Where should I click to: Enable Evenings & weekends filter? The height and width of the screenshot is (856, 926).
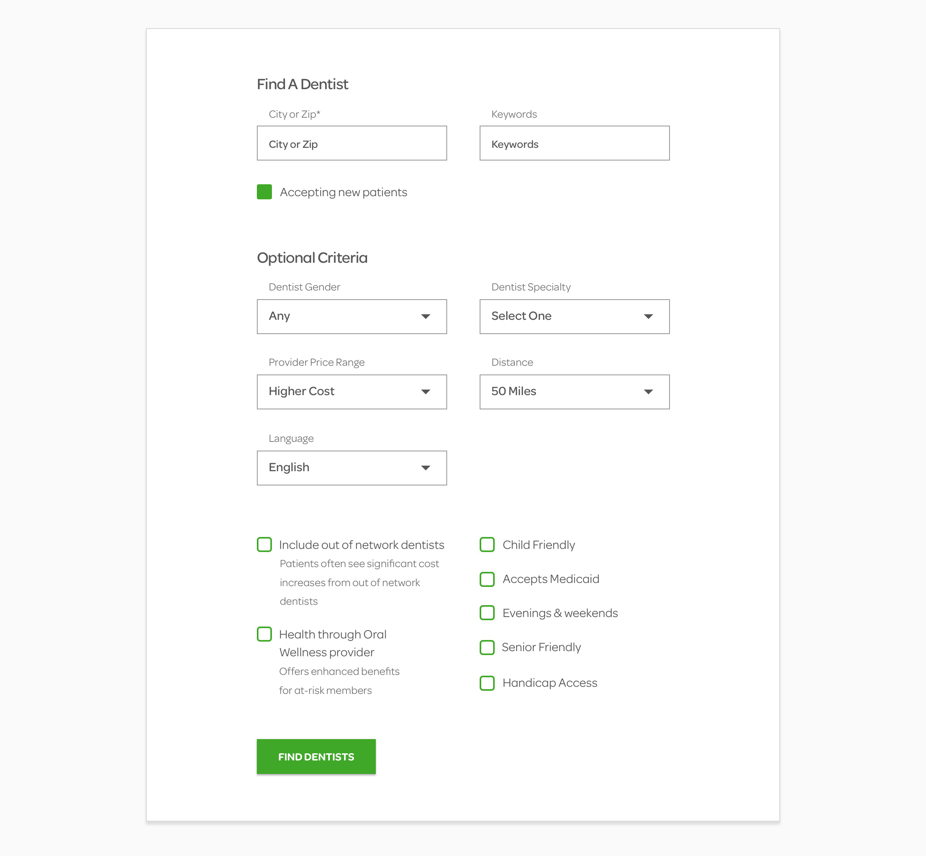tap(487, 613)
